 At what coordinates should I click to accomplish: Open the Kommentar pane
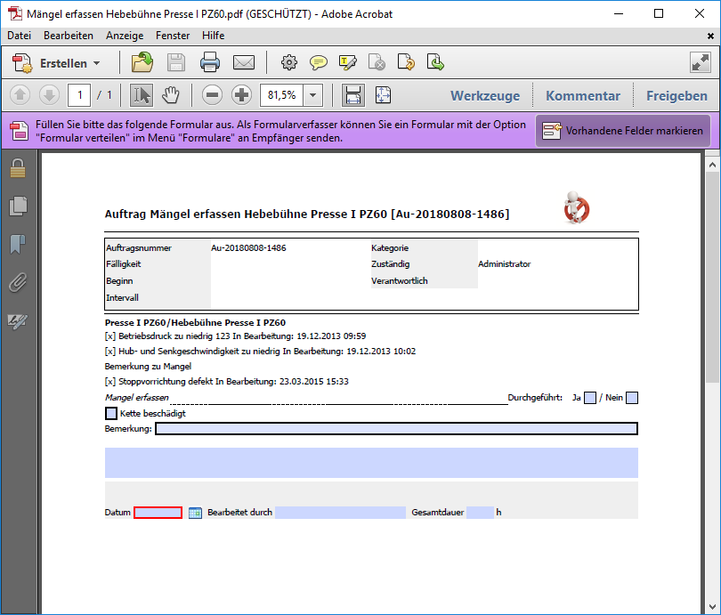(x=583, y=95)
